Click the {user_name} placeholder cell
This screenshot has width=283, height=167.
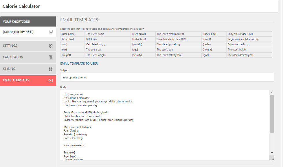73,34
